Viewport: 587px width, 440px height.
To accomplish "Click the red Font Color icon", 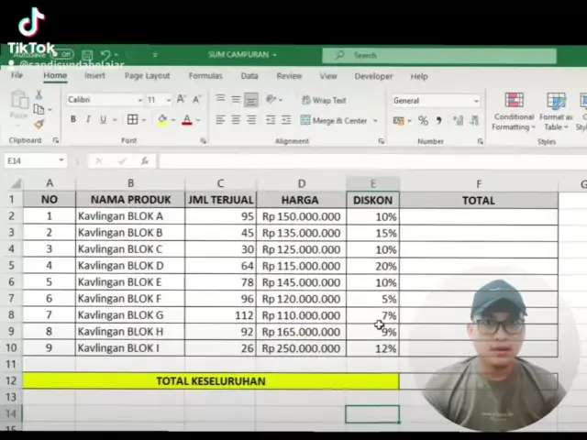I will 187,120.
